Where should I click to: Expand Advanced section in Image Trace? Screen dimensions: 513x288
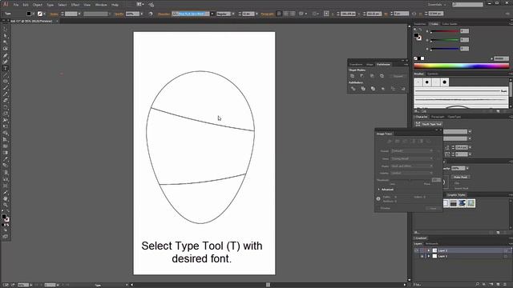click(x=379, y=190)
